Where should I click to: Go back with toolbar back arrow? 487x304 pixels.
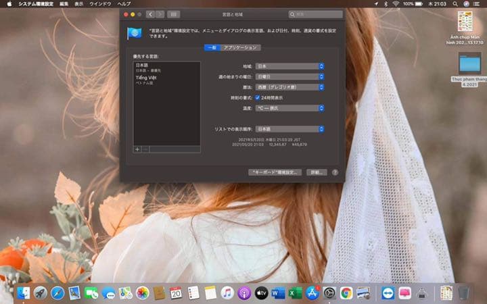(150, 14)
